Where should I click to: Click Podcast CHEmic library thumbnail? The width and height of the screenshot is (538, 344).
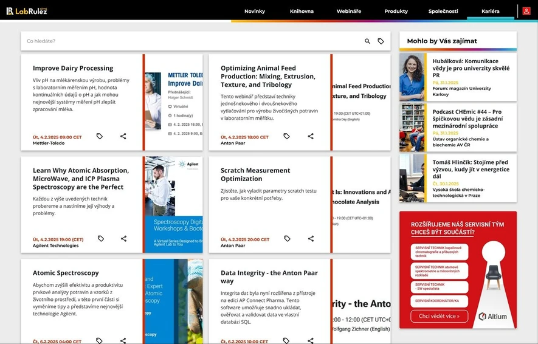coord(412,128)
